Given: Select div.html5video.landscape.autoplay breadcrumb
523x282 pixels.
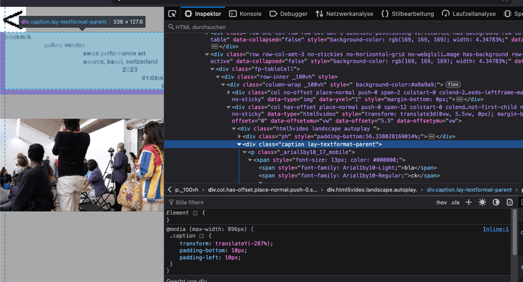Looking at the screenshot, I should [x=372, y=190].
